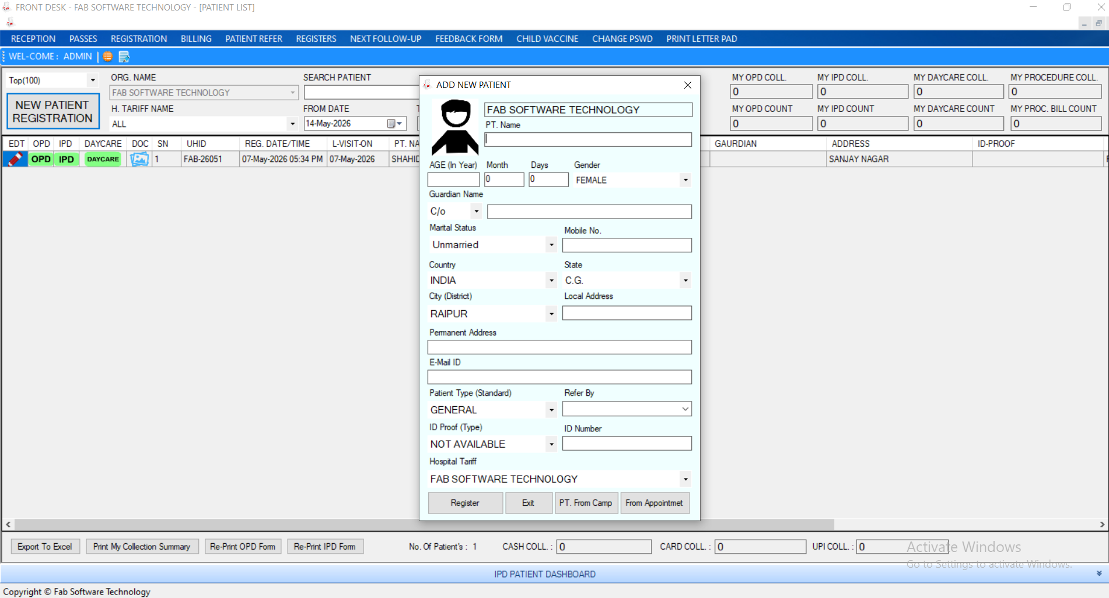Click the PT. Name input field

(x=588, y=140)
